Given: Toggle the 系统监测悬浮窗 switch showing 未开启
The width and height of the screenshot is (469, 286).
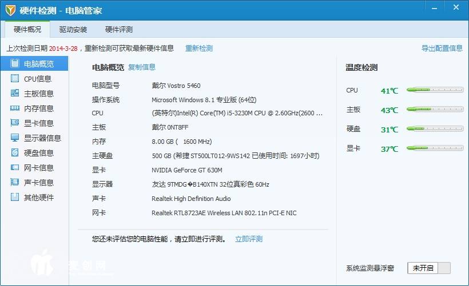Looking at the screenshot, I should (428, 268).
